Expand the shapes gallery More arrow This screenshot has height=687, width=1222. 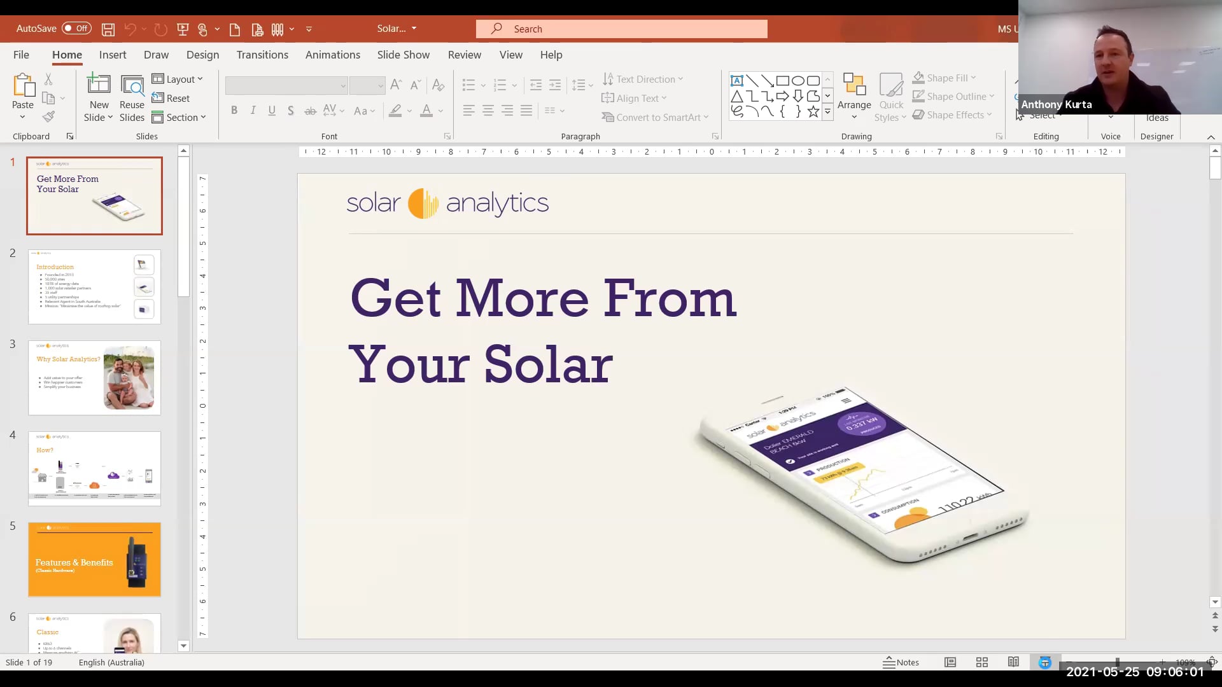pos(827,111)
